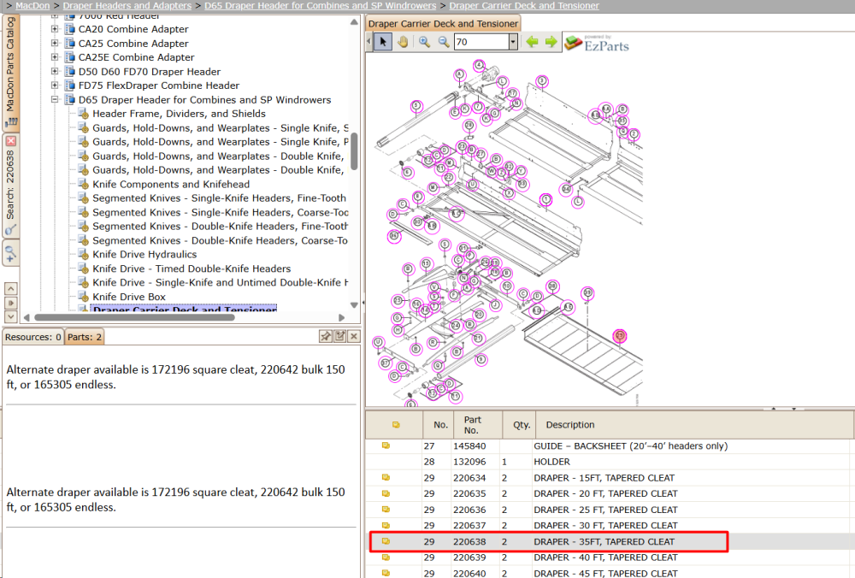Open Knife Components and Knifehead tree item
Image resolution: width=855 pixels, height=578 pixels.
pyautogui.click(x=171, y=185)
